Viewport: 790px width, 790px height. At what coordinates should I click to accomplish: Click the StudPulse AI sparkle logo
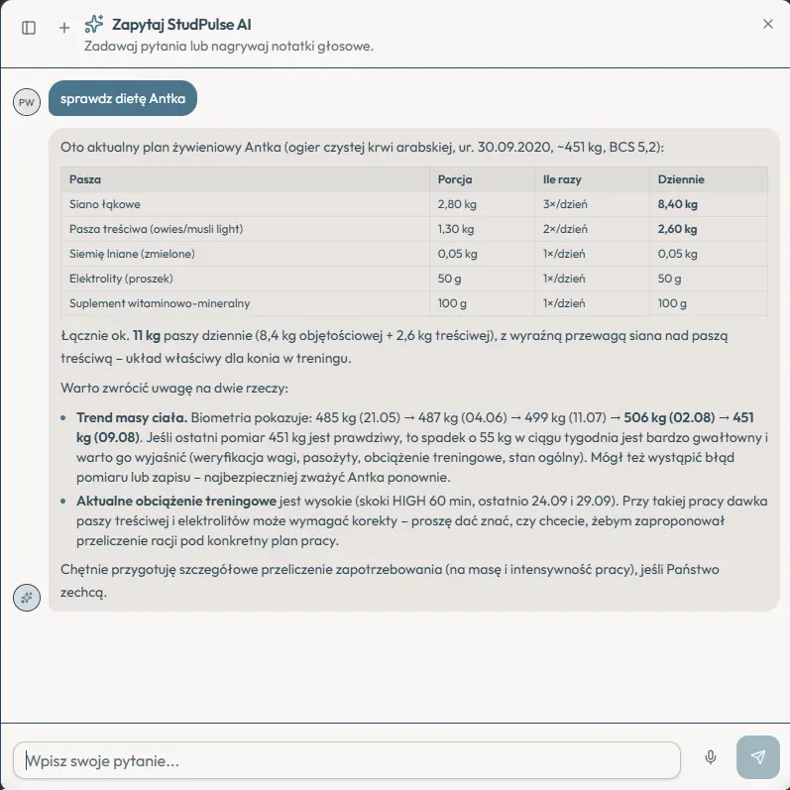pyautogui.click(x=94, y=24)
